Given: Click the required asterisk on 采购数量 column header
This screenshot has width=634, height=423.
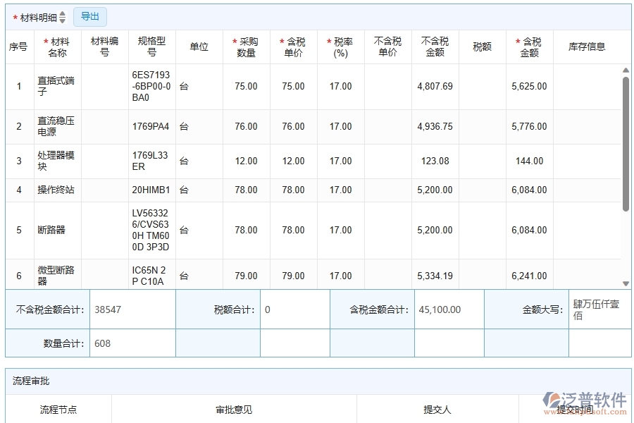Looking at the screenshot, I should (234, 42).
